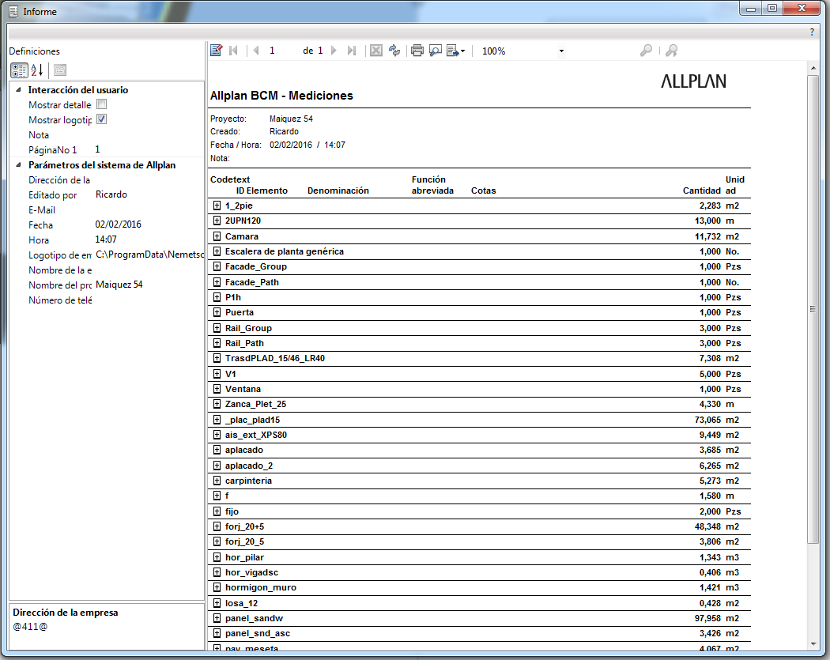Select the Número de teléfono property row
The image size is (830, 660).
click(107, 300)
